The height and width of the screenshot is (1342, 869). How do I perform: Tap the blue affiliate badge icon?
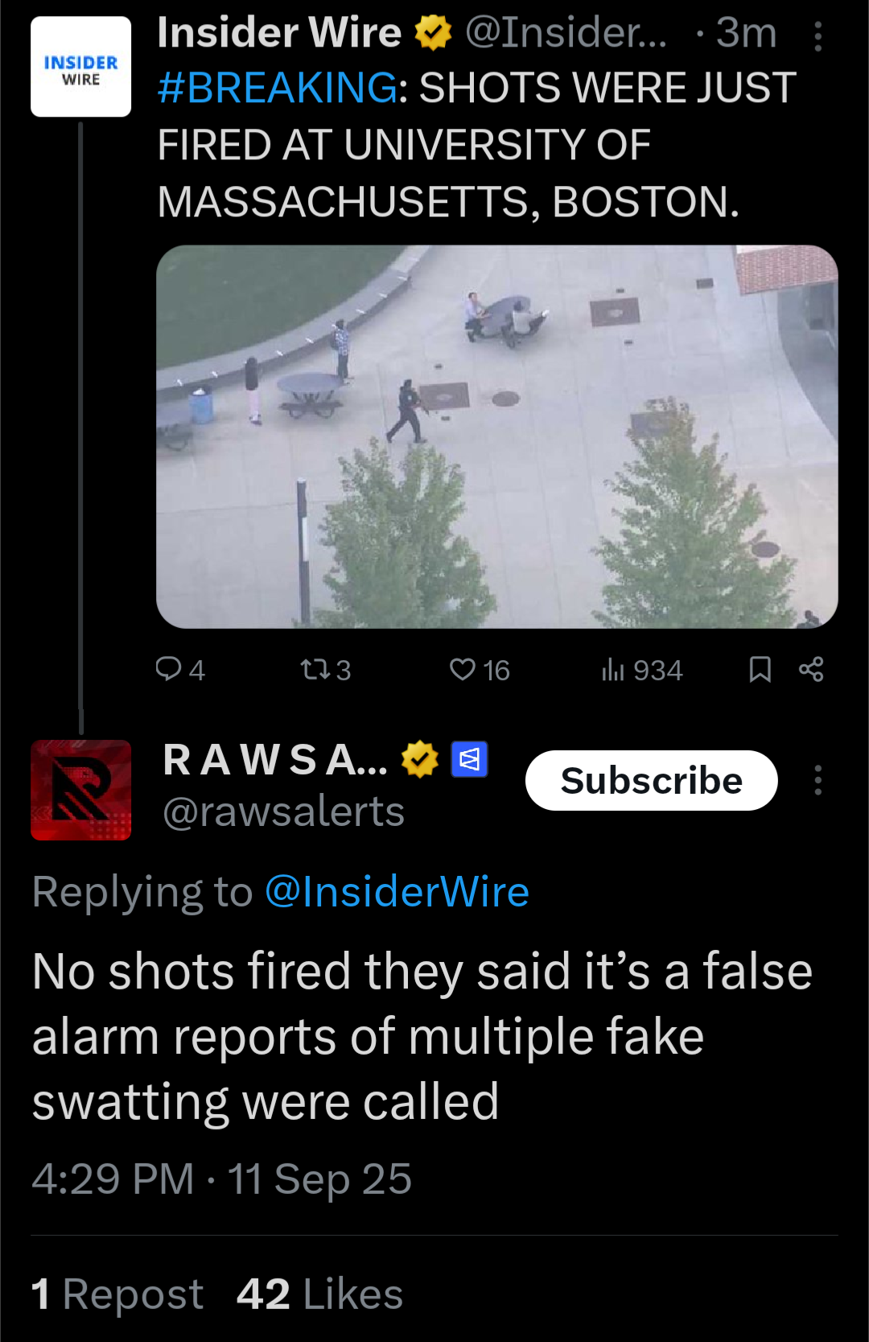click(x=470, y=759)
